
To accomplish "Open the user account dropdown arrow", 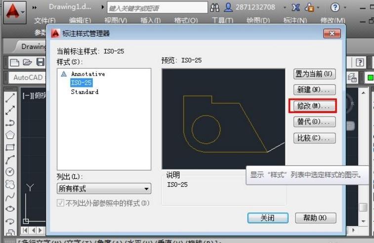I will click(x=285, y=7).
